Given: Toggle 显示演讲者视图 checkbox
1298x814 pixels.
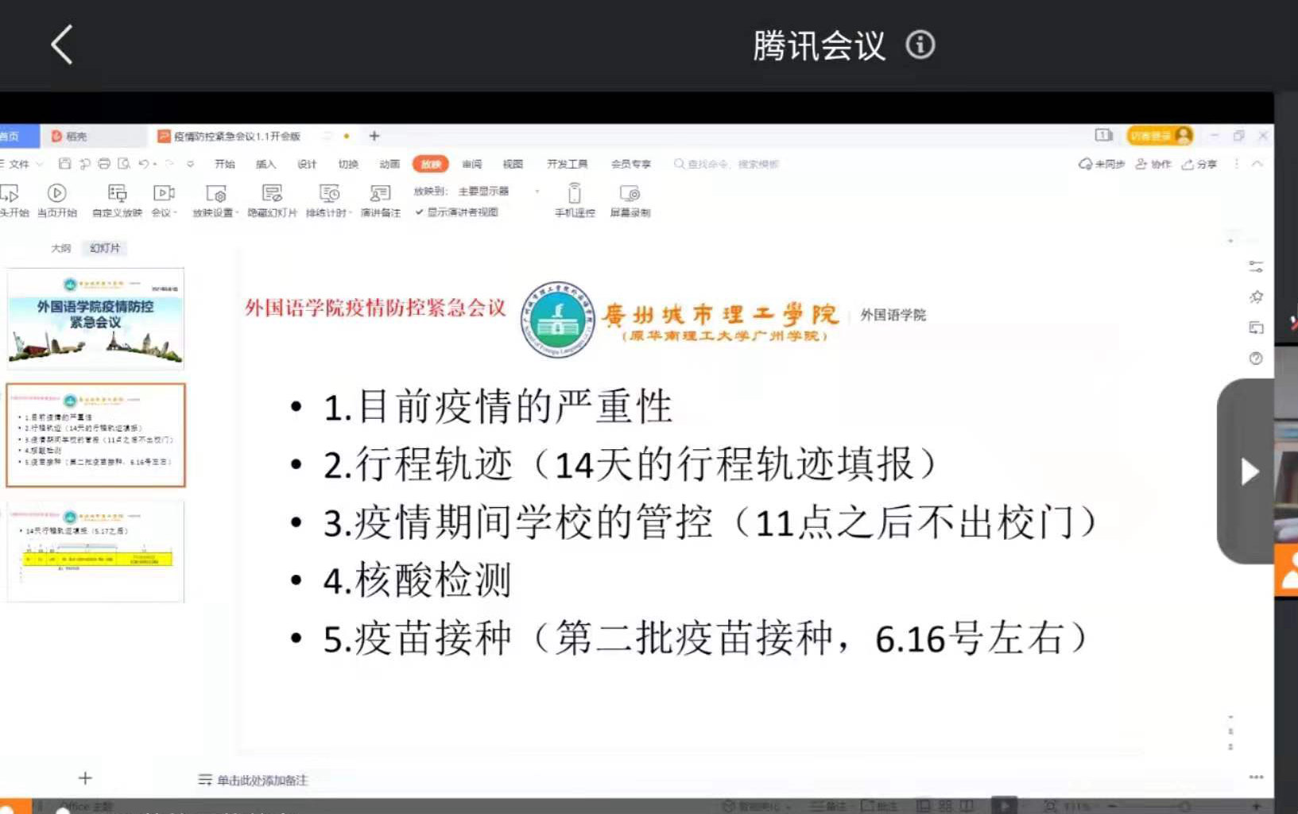Looking at the screenshot, I should (420, 212).
